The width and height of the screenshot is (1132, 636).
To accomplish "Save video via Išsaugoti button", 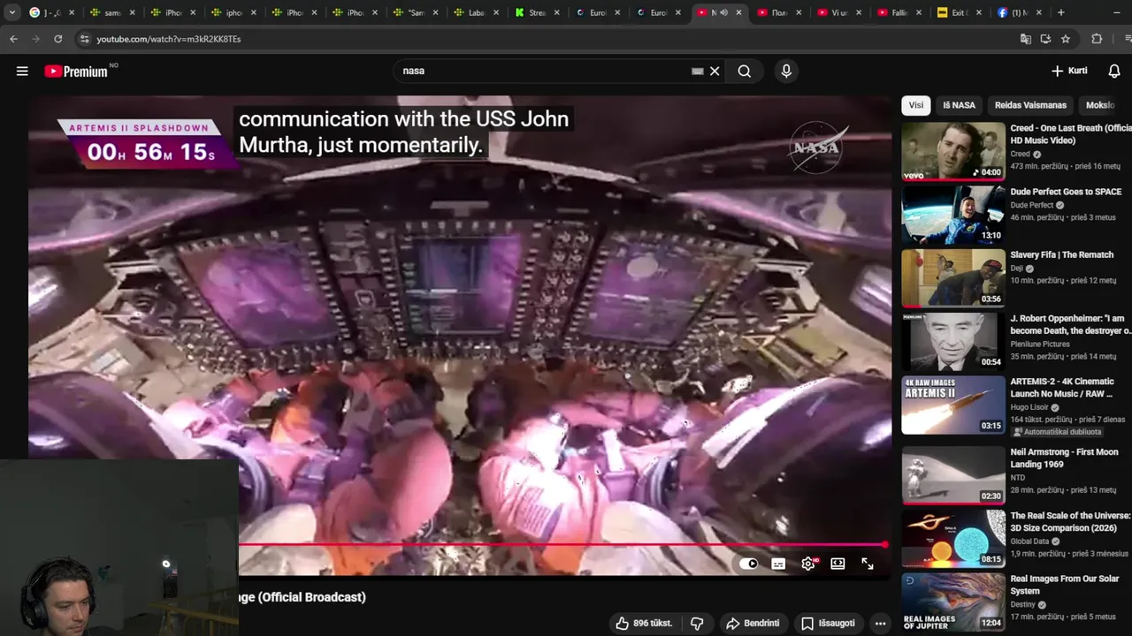I will pyautogui.click(x=828, y=623).
